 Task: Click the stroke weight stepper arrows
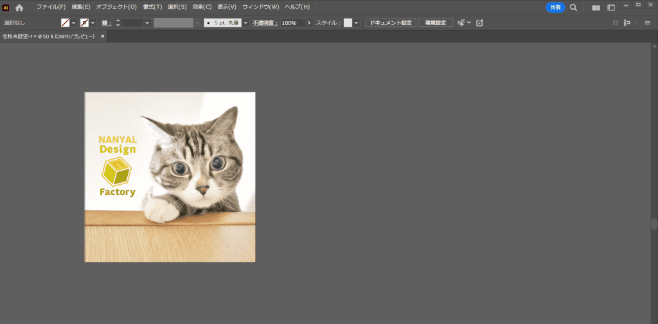[x=118, y=22]
